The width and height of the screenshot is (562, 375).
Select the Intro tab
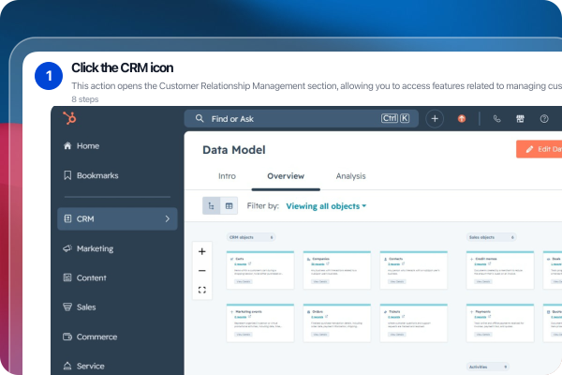[x=227, y=176]
